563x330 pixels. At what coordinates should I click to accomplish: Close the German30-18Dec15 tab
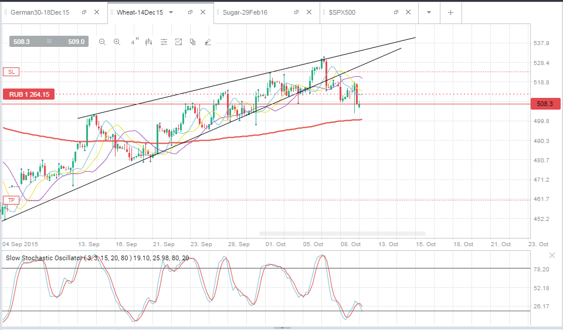[97, 12]
